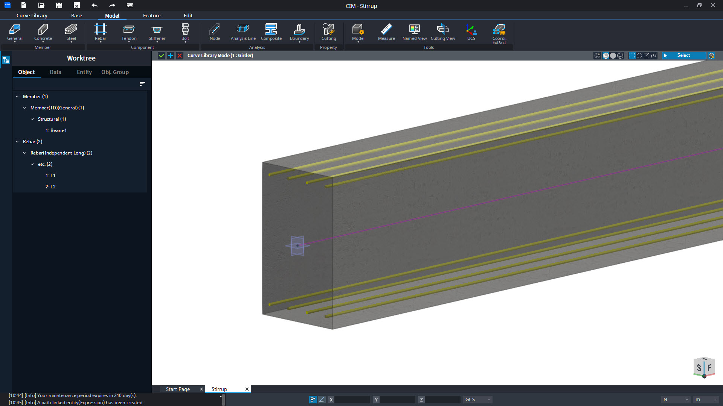Click the Select mode button
Image resolution: width=723 pixels, height=406 pixels.
tap(684, 56)
